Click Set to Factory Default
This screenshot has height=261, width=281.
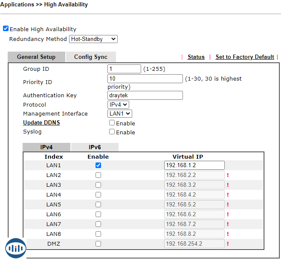point(245,57)
